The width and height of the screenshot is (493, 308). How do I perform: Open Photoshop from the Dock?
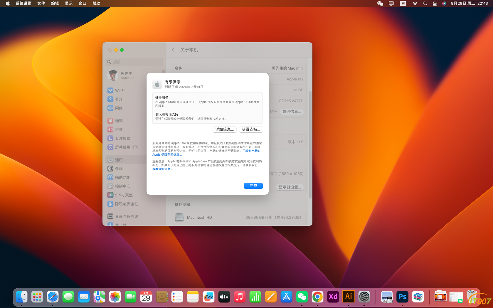click(x=402, y=297)
